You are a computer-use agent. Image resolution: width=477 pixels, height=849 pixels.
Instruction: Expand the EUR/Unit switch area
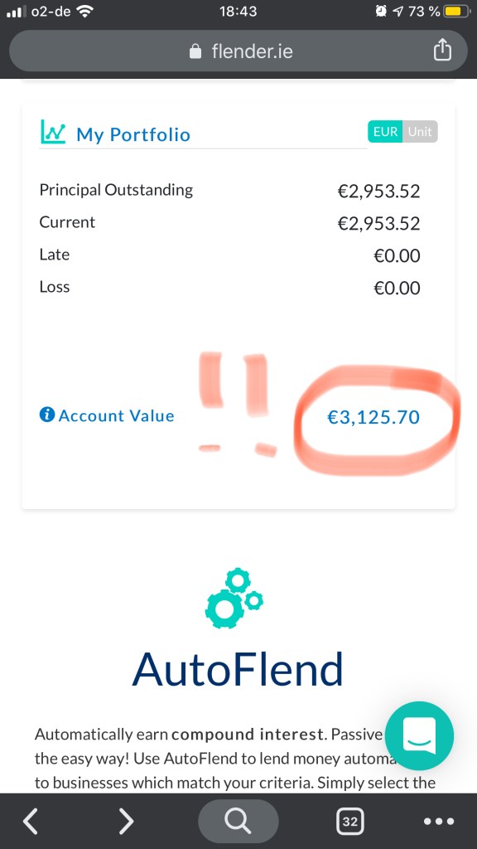click(x=402, y=131)
